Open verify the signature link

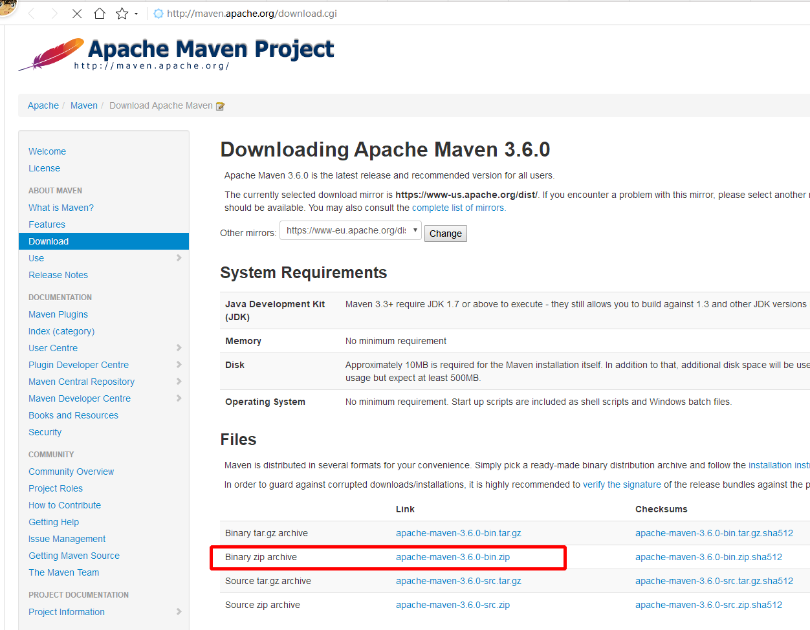click(x=622, y=484)
